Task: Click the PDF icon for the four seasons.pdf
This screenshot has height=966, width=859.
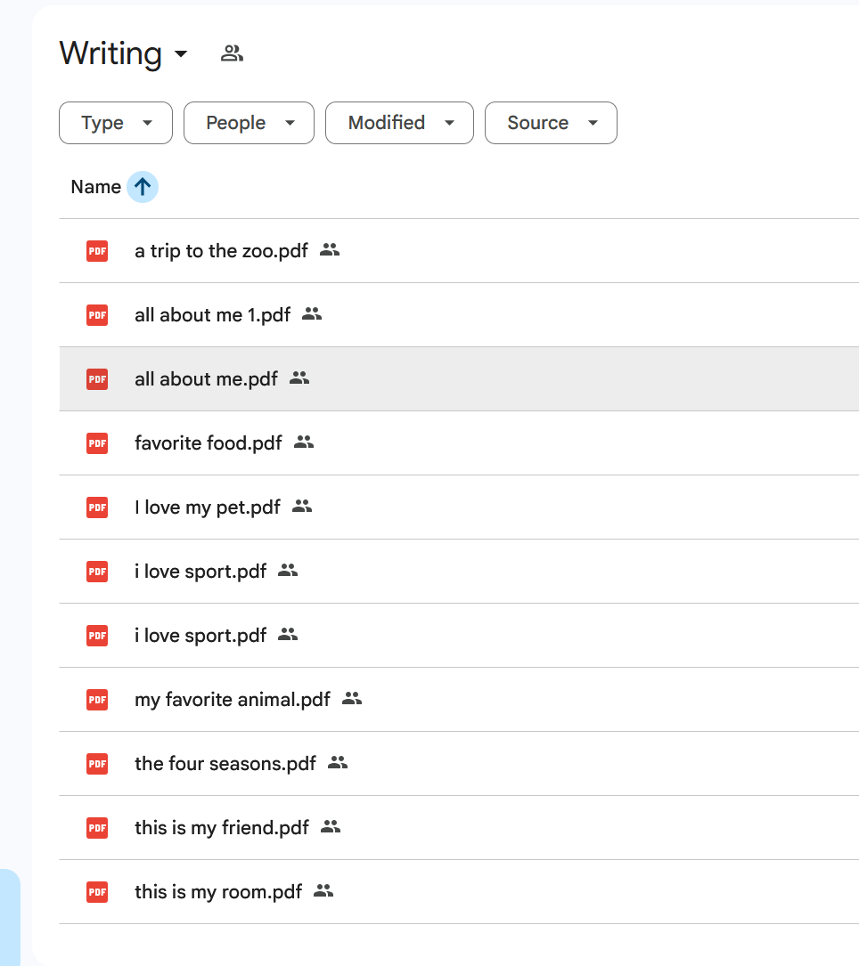Action: click(x=97, y=764)
